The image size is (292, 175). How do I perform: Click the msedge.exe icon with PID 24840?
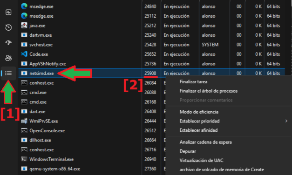coord(24,7)
